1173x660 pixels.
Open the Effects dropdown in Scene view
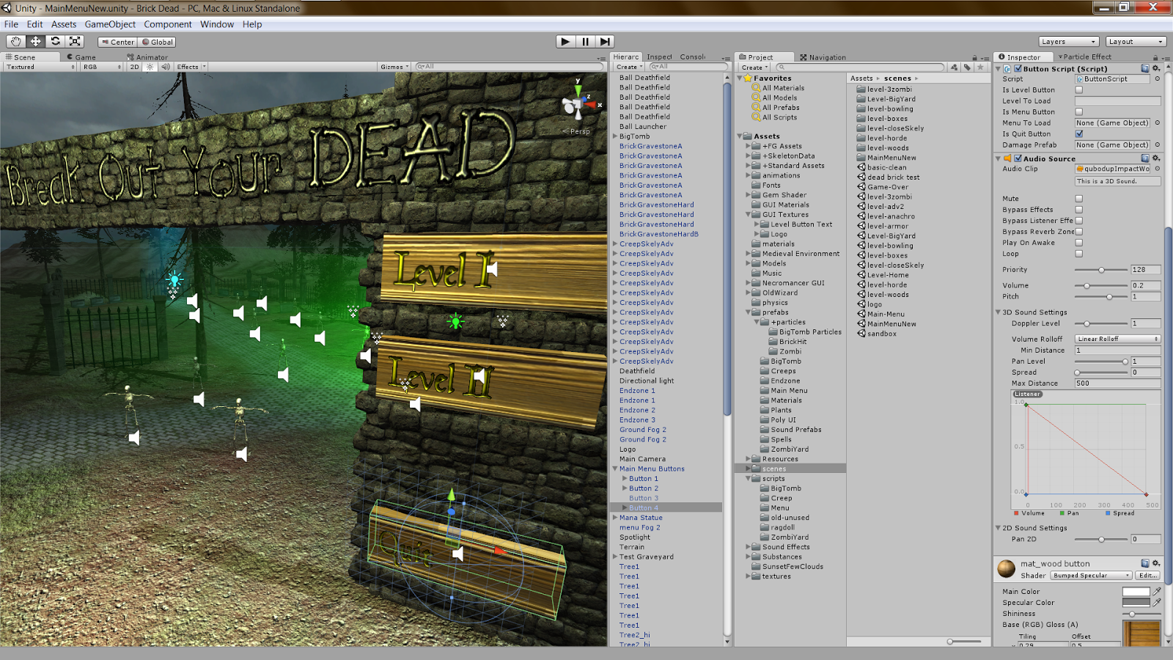point(191,67)
